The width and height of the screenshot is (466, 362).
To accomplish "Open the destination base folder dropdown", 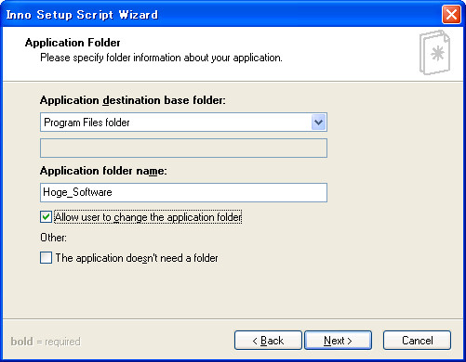I will pos(318,123).
